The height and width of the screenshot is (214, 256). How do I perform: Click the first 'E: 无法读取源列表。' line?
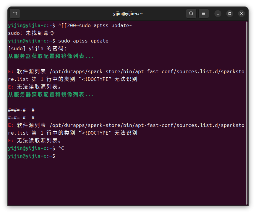(35, 87)
